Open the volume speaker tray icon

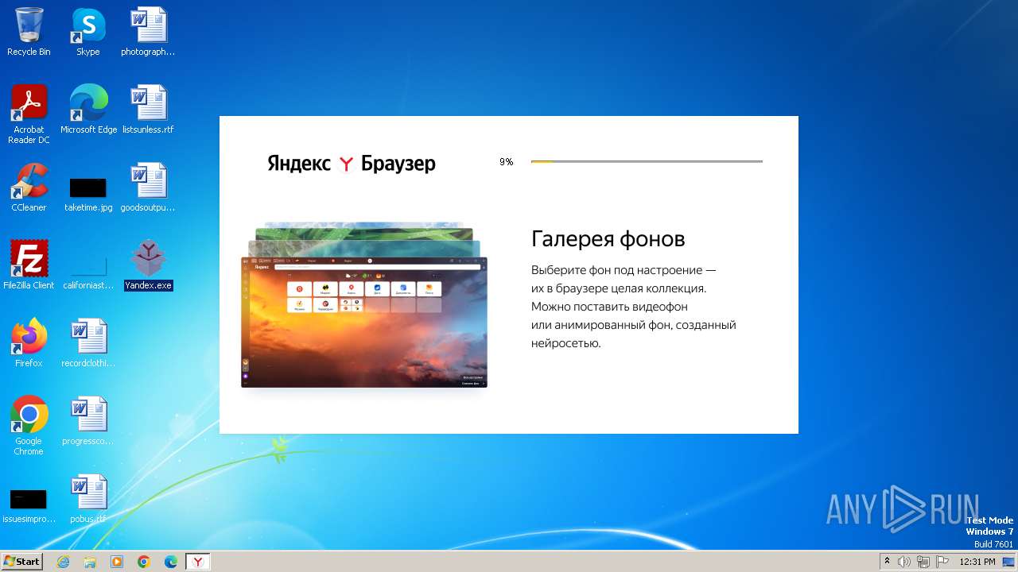(904, 562)
